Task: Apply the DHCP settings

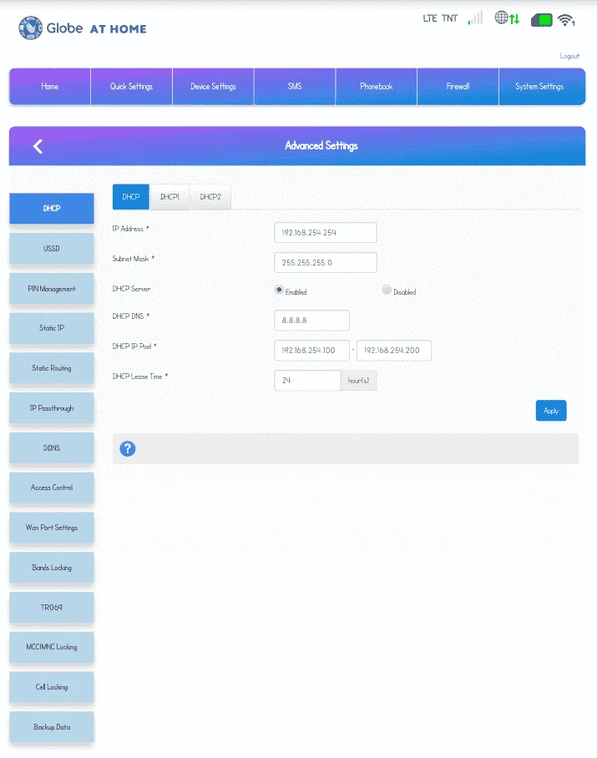Action: 551,411
